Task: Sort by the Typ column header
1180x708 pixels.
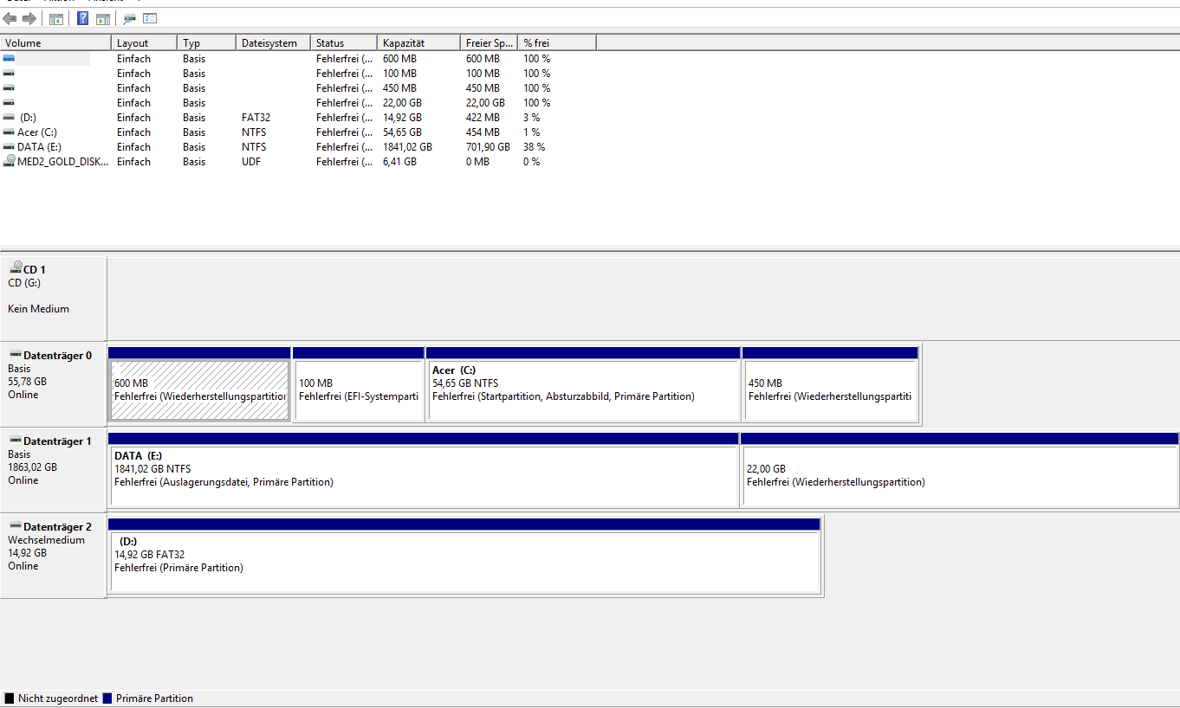Action: (206, 42)
